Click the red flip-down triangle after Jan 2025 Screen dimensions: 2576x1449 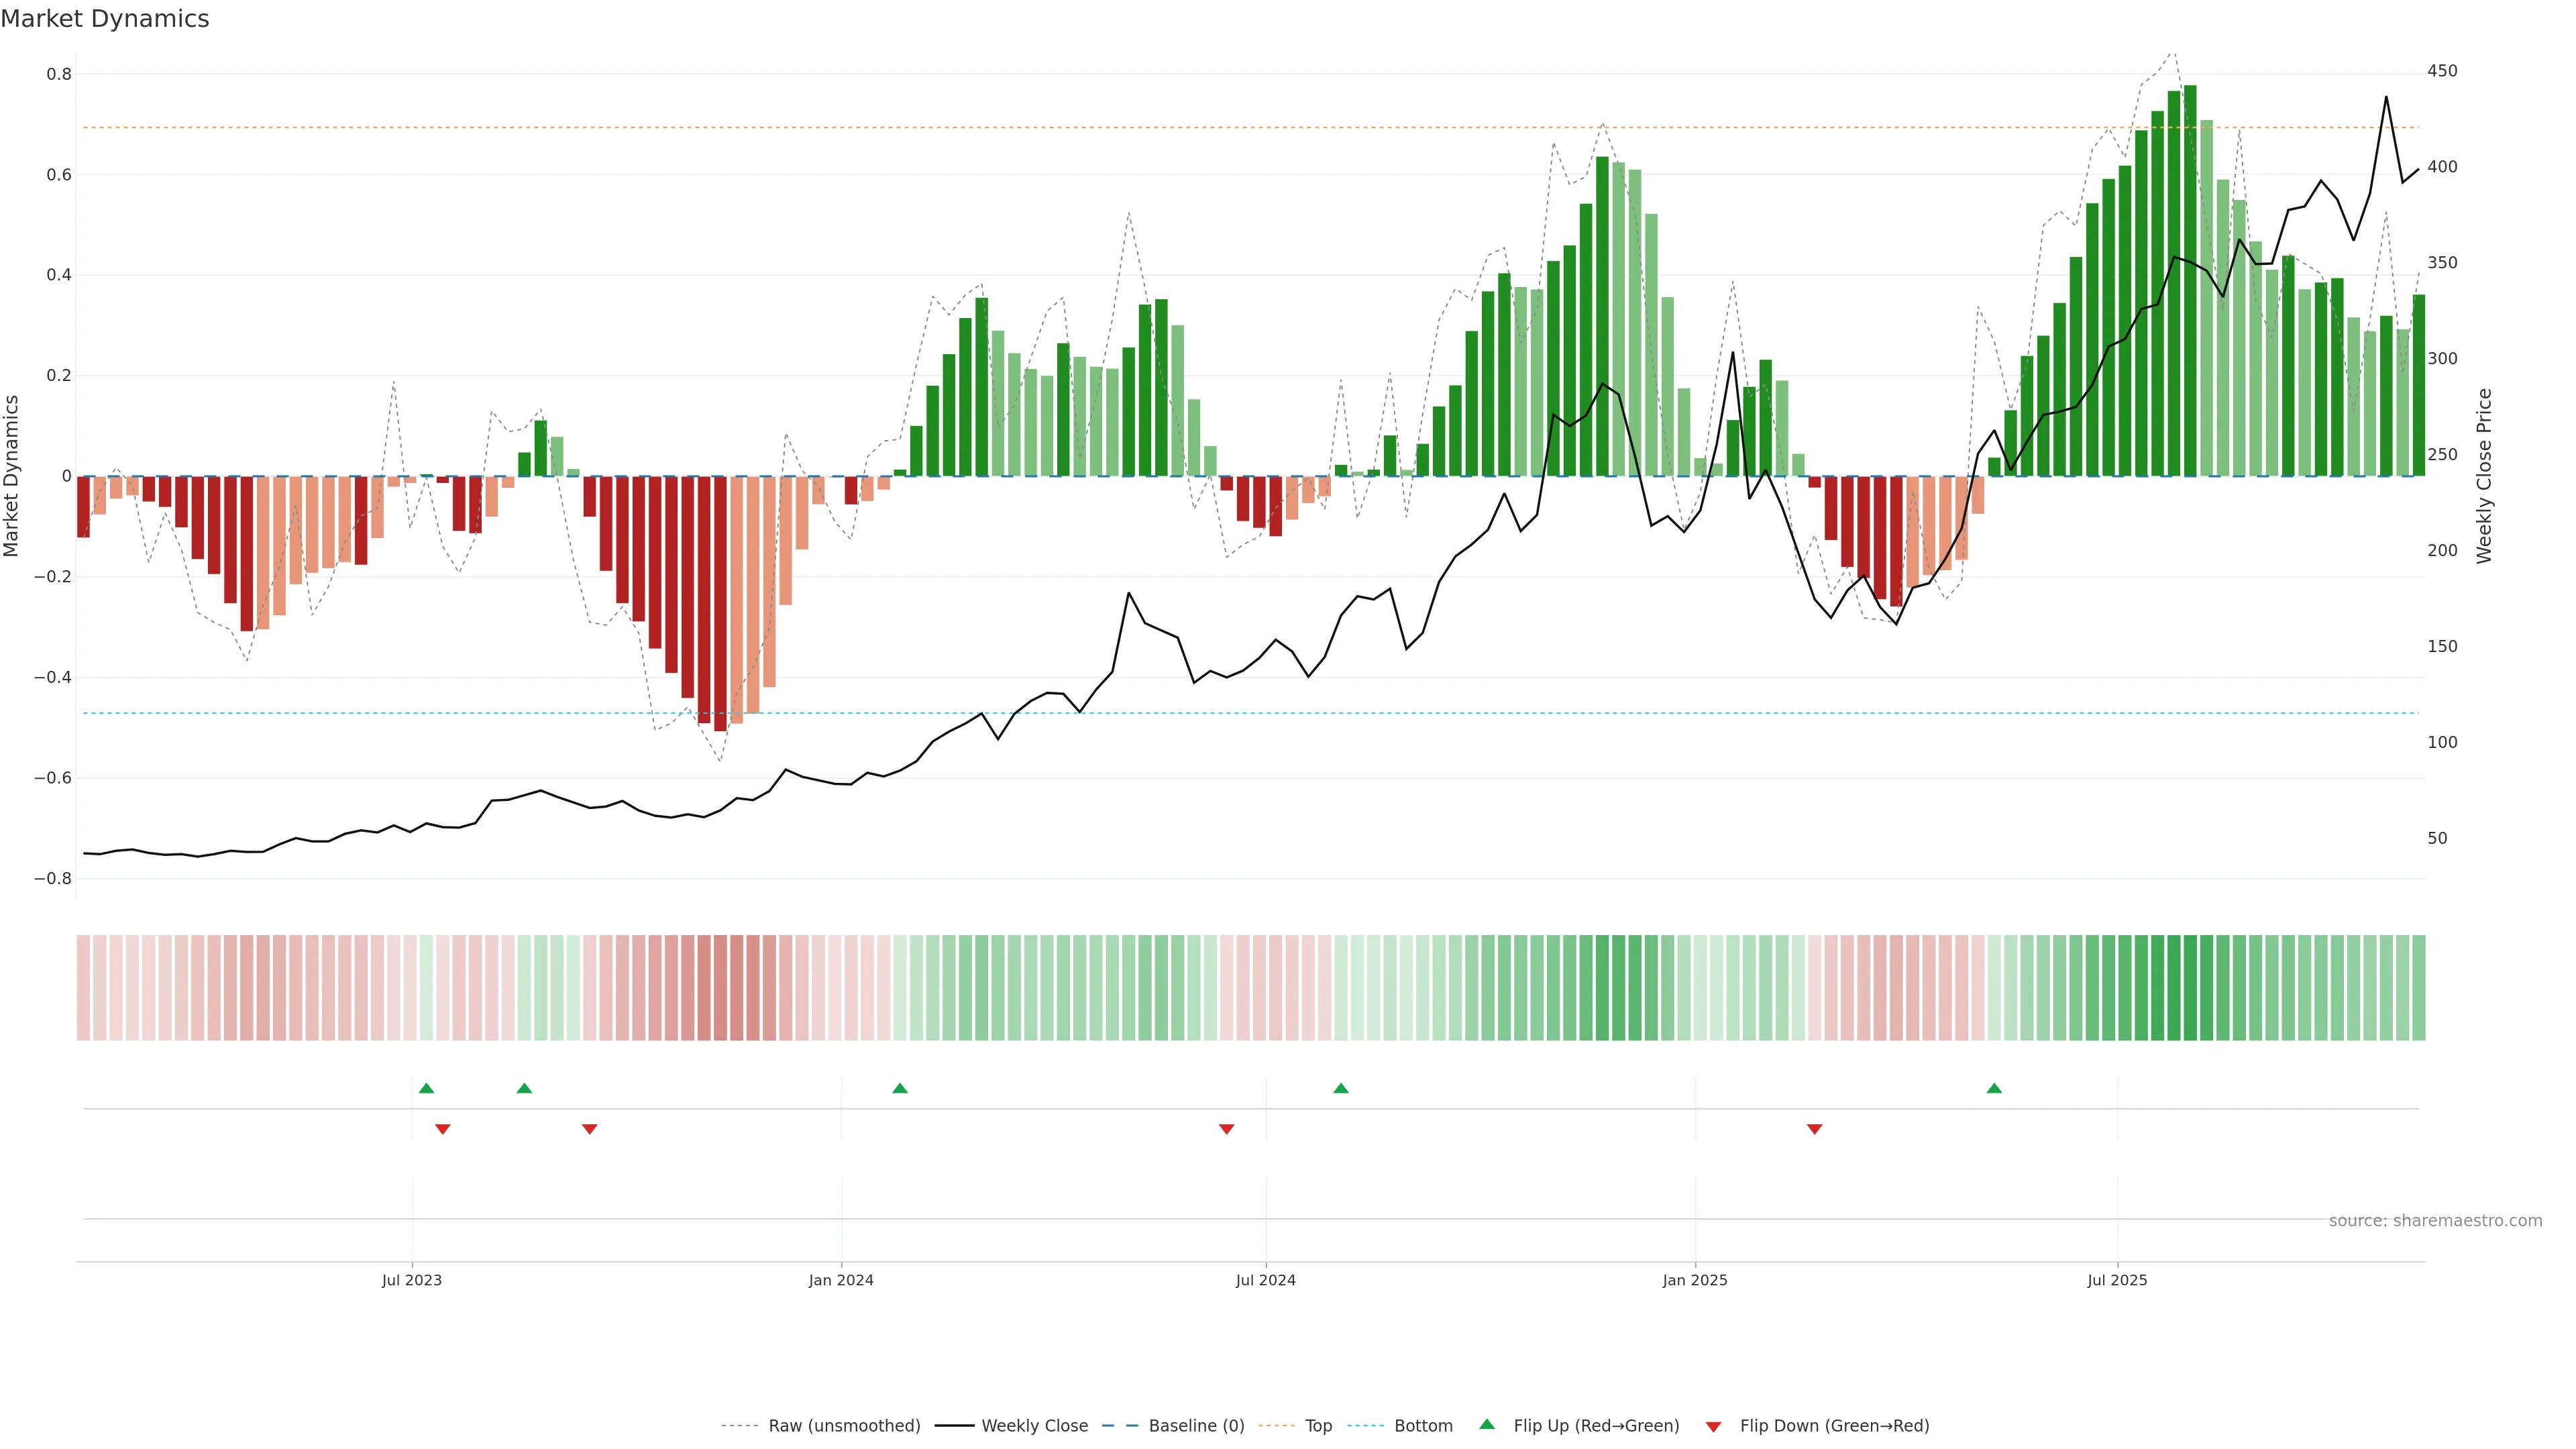click(1815, 1129)
